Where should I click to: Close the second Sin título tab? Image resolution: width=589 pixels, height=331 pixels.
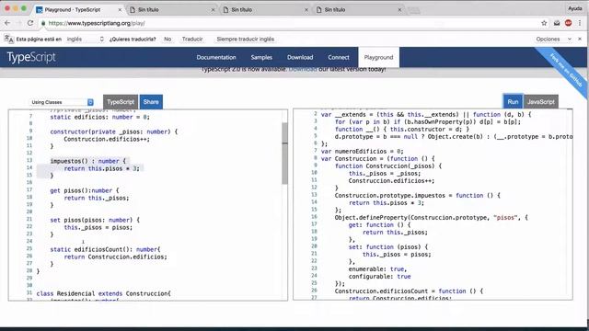click(306, 10)
